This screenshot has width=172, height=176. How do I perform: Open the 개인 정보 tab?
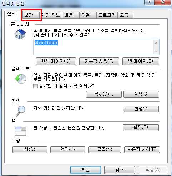(x=51, y=15)
